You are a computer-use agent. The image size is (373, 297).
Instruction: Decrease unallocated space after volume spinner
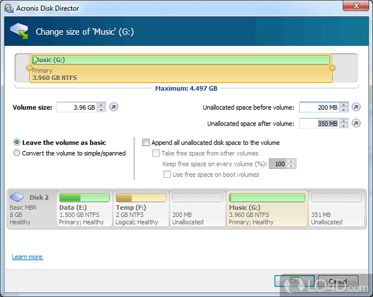[344, 125]
